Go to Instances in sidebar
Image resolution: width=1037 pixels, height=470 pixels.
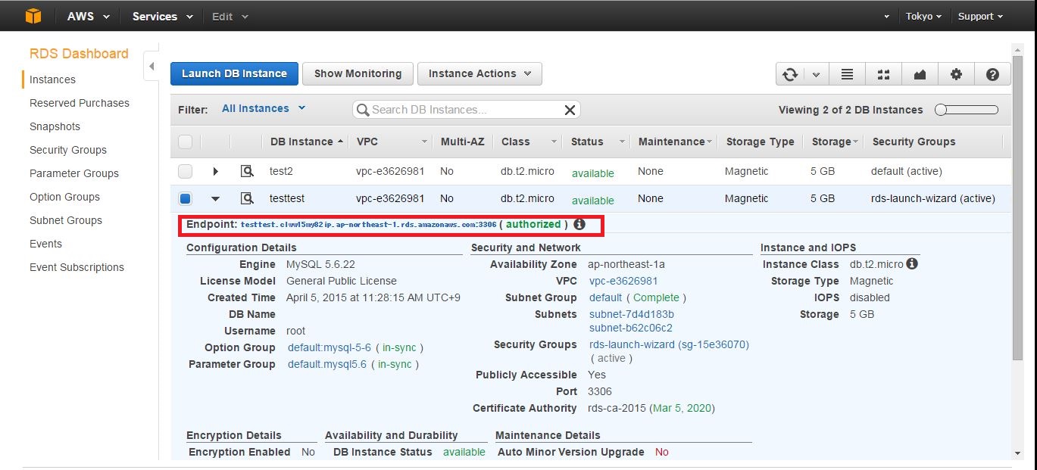(52, 79)
